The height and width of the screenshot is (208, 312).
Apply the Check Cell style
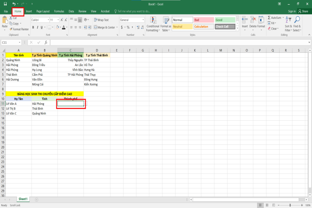[x=225, y=27]
